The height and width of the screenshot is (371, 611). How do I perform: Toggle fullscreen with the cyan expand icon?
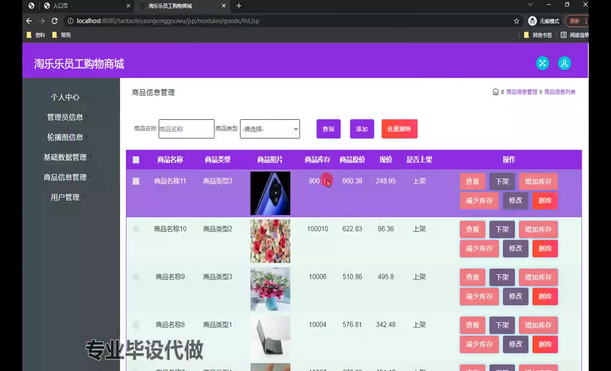click(x=542, y=63)
